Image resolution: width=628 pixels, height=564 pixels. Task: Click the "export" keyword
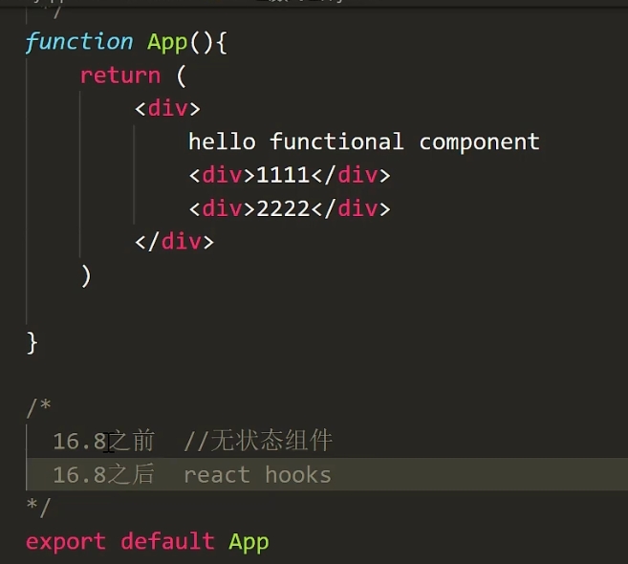point(66,541)
